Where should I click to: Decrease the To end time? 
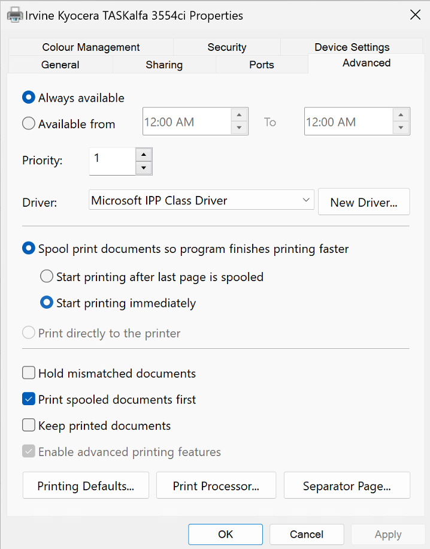401,128
